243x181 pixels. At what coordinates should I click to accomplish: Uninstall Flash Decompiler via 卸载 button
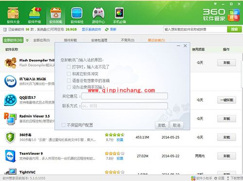pos(226,63)
